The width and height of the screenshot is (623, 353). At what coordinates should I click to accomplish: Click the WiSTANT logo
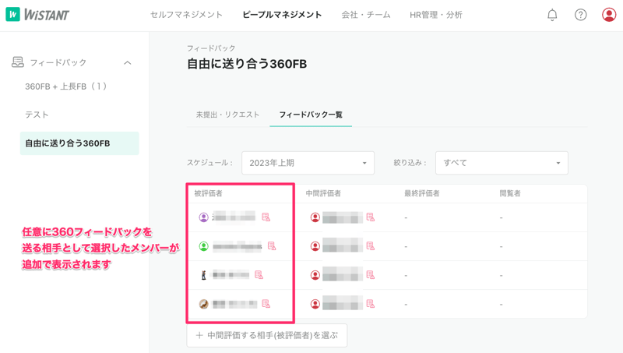(x=37, y=15)
